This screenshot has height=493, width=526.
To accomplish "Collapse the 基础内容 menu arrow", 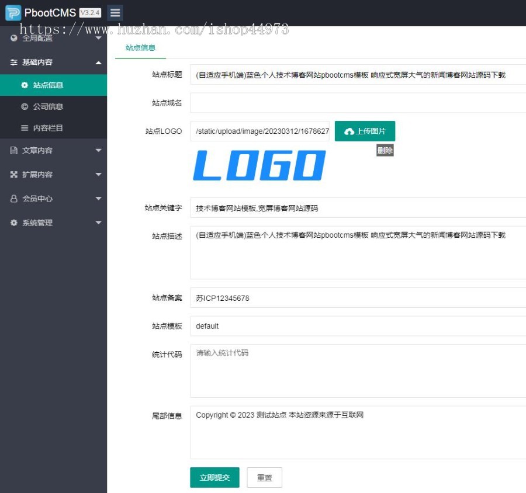I will point(99,63).
